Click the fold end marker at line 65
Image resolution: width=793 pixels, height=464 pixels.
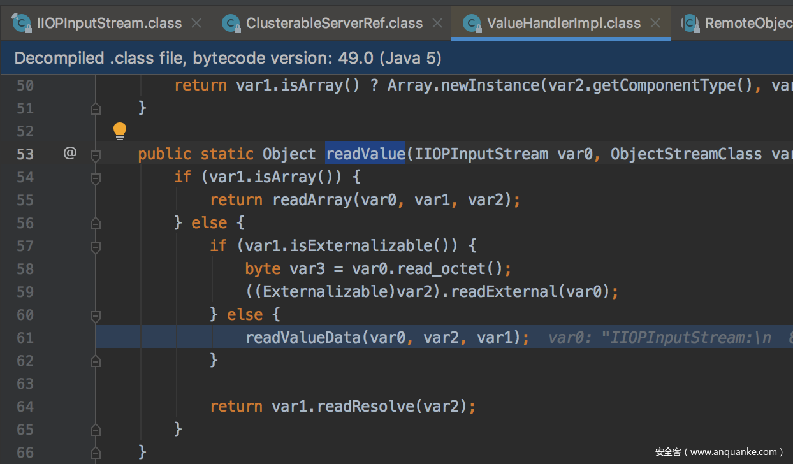pos(96,430)
